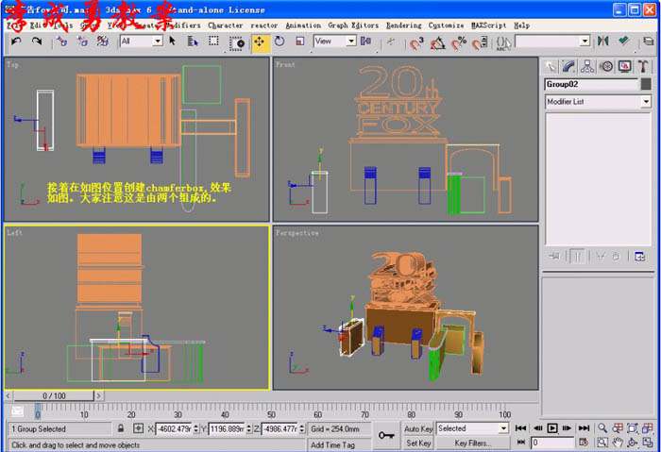Activate the Select and Scale tool
The width and height of the screenshot is (661, 452).
pyautogui.click(x=299, y=42)
